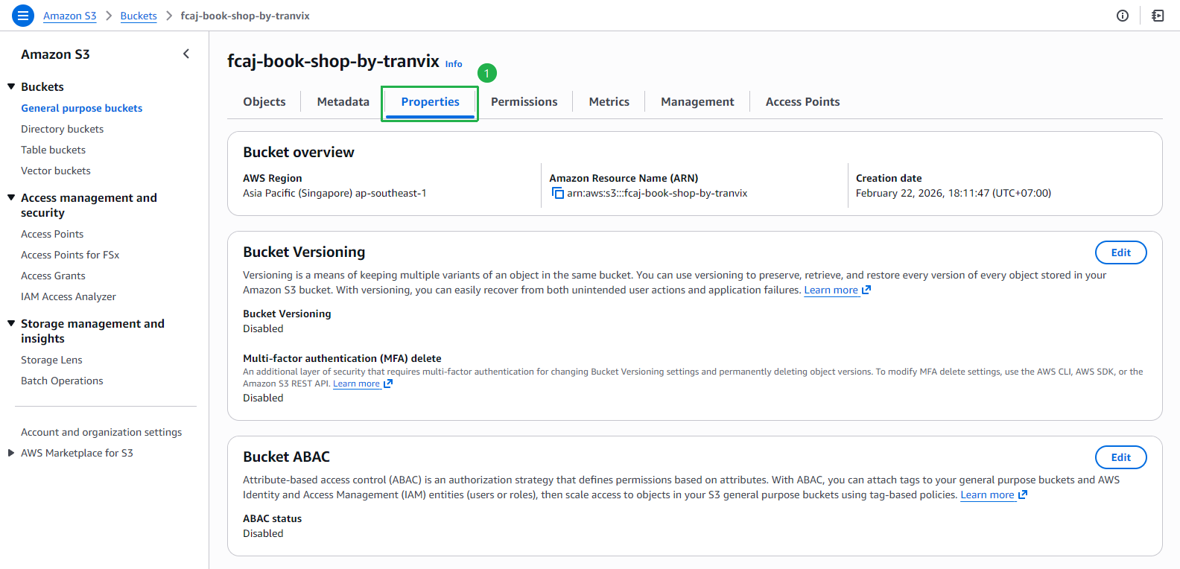Click the bucket name page heading
The width and height of the screenshot is (1180, 569).
(x=333, y=61)
